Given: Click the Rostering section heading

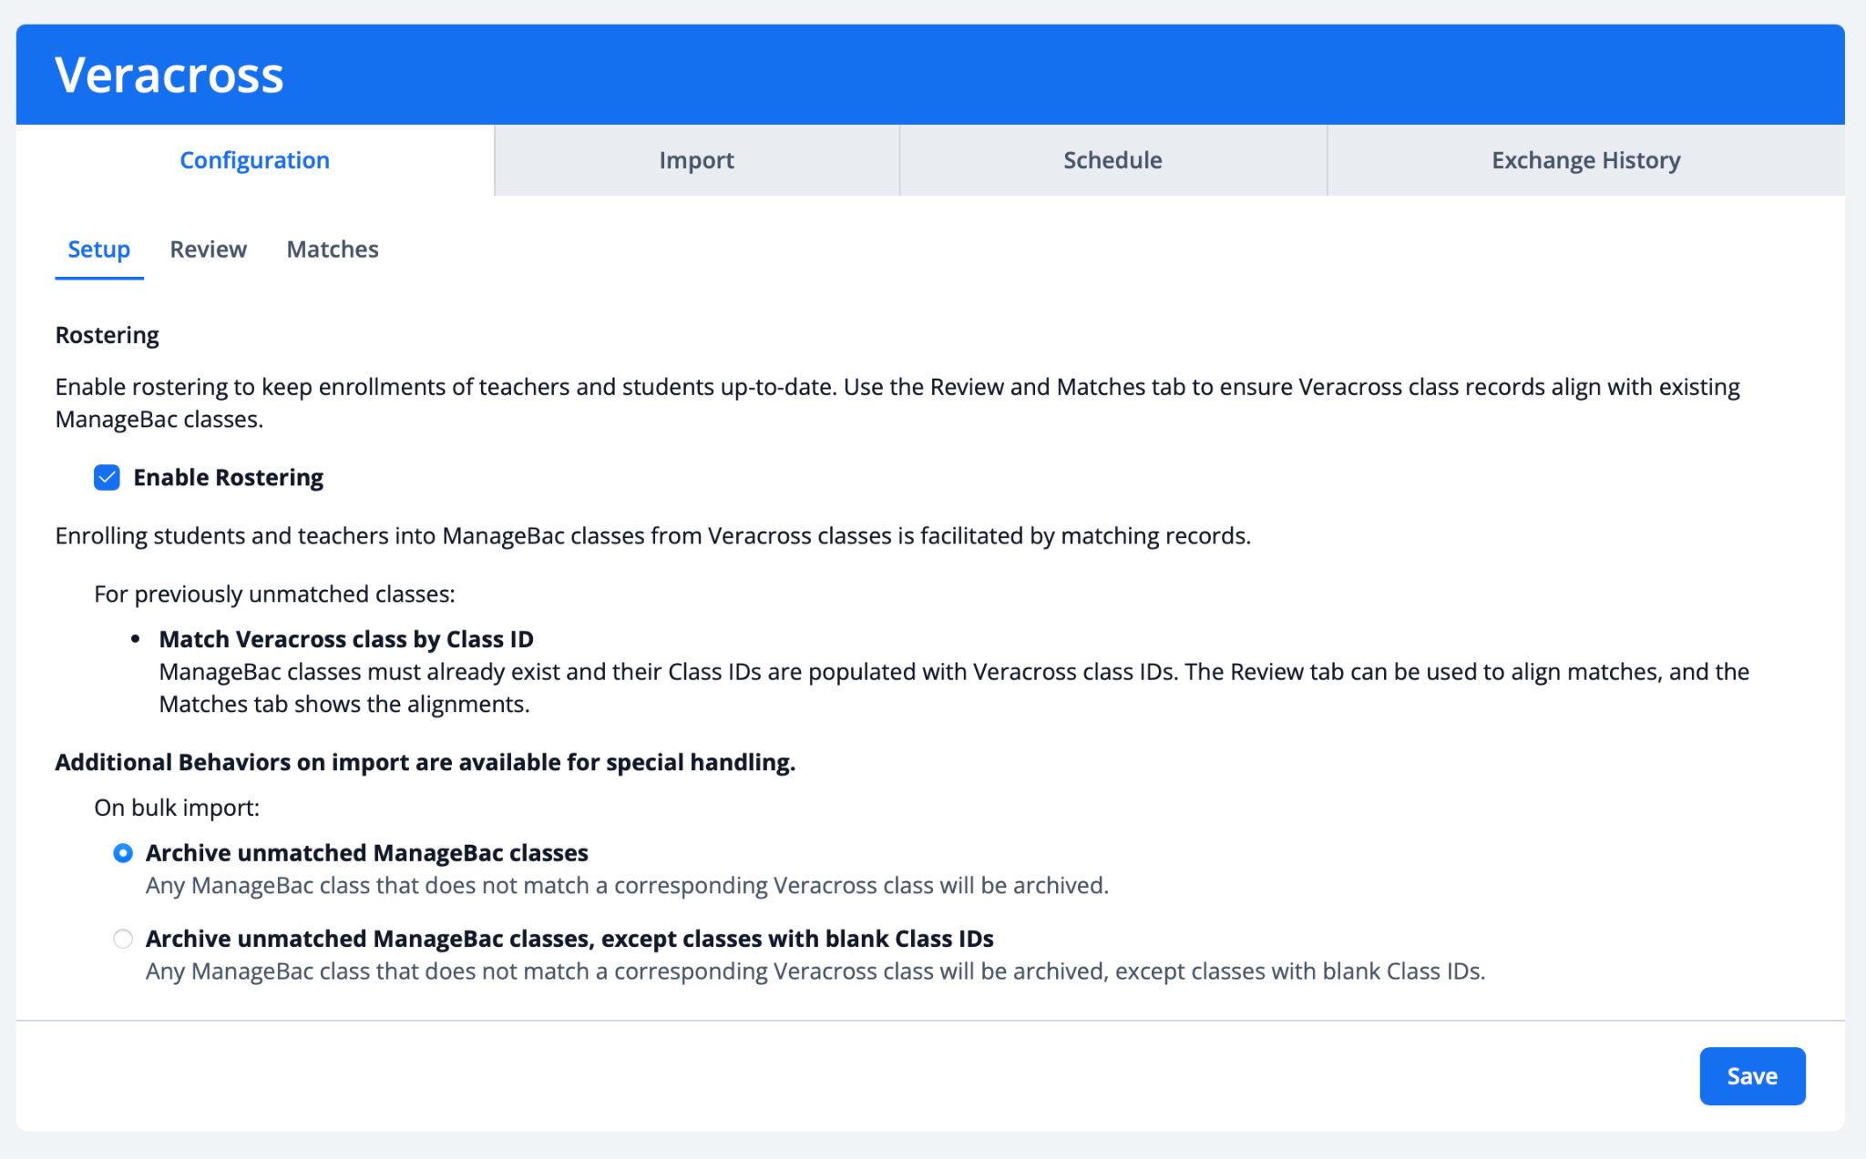Looking at the screenshot, I should click(108, 335).
